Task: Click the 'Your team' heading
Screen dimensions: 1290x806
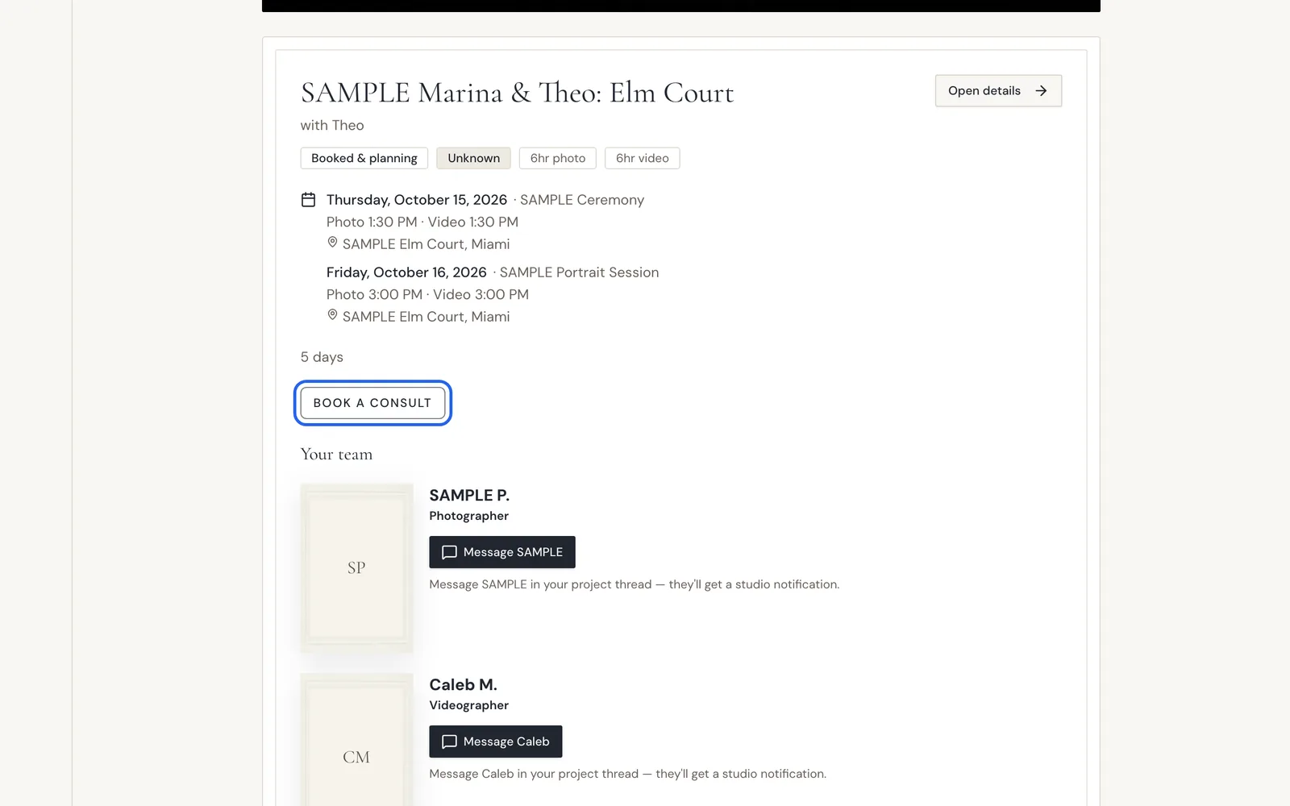Action: (336, 455)
